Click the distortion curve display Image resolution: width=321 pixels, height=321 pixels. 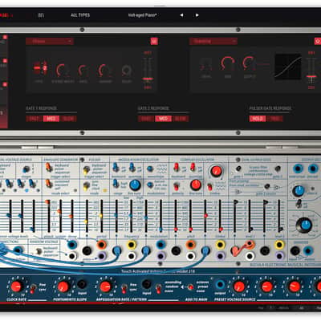[288, 67]
